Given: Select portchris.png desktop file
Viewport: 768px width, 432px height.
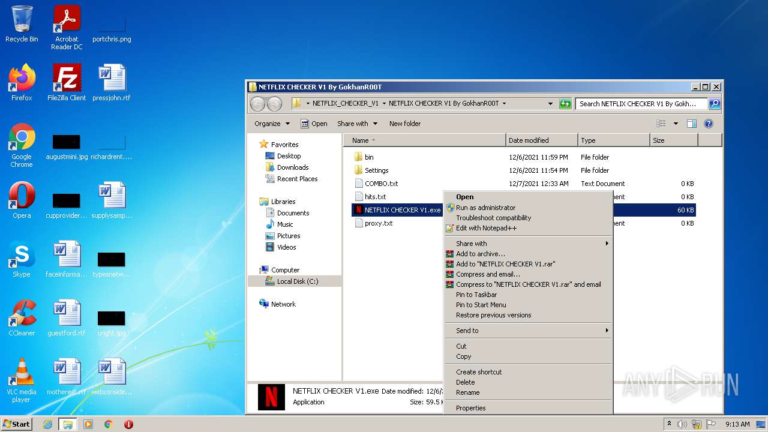Looking at the screenshot, I should pyautogui.click(x=112, y=28).
